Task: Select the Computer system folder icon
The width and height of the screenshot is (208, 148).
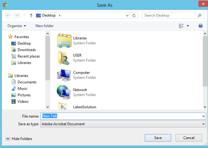Action: pyautogui.click(x=64, y=75)
